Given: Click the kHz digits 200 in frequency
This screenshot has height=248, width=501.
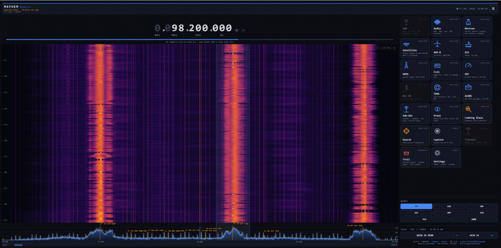Looking at the screenshot, I should coord(198,28).
